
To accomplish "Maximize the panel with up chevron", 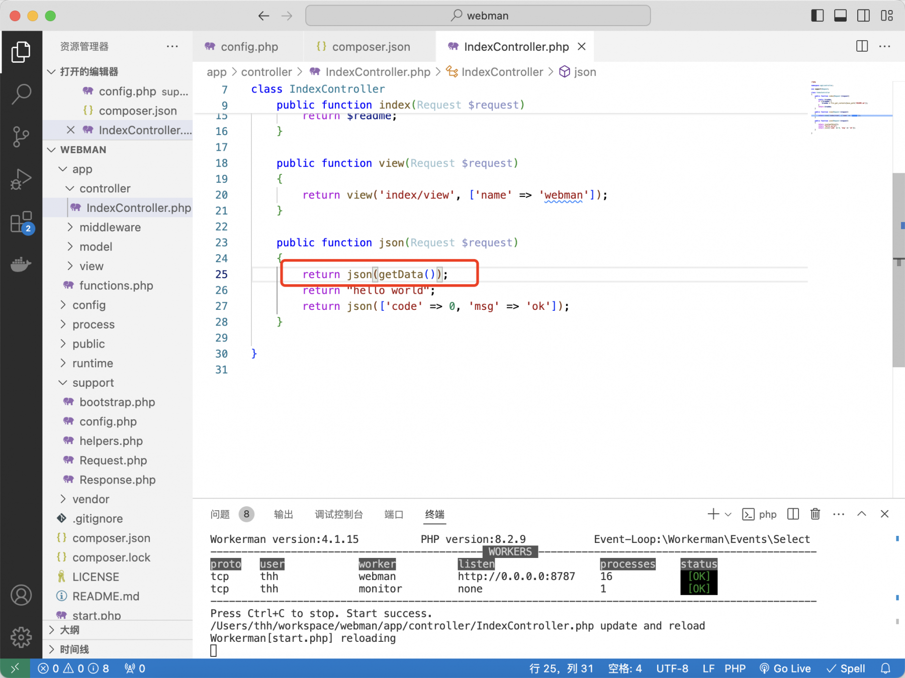I will [x=861, y=514].
